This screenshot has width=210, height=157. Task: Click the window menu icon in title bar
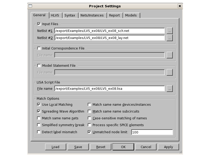click(30, 6)
